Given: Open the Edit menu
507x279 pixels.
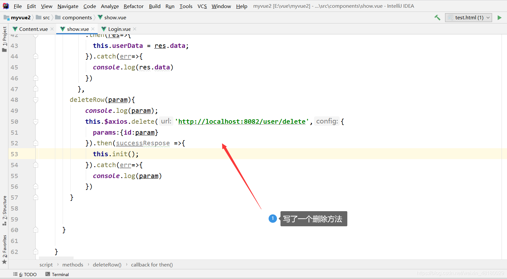Looking at the screenshot, I should 31,6.
